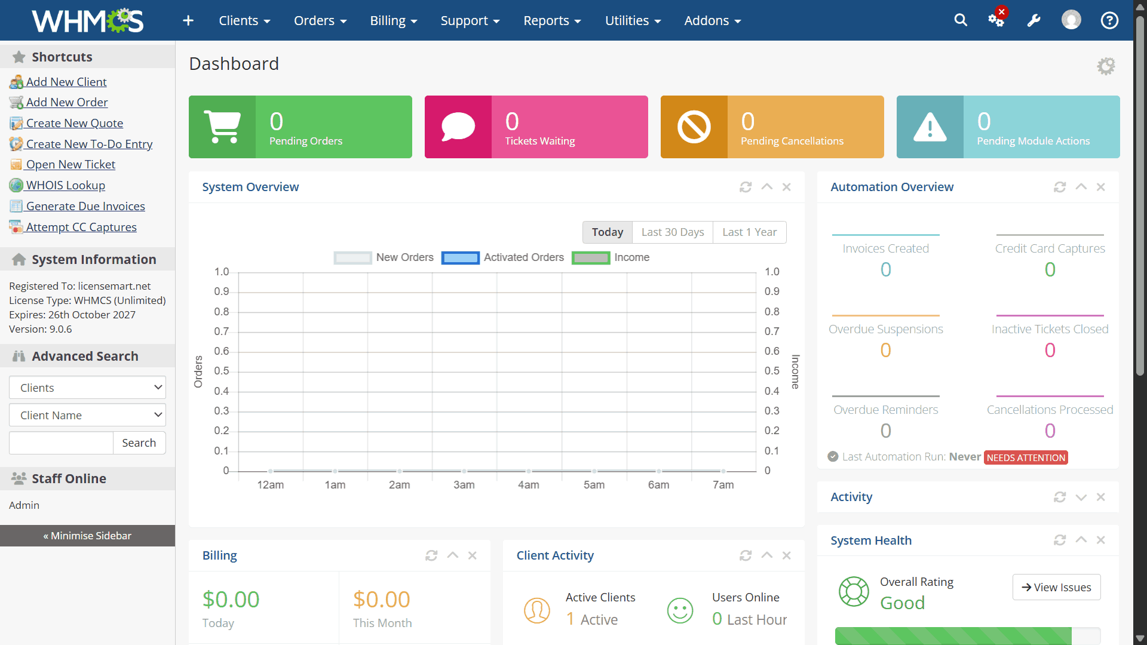This screenshot has height=645, width=1147.
Task: Click the Pending Orders cart icon
Action: click(222, 127)
